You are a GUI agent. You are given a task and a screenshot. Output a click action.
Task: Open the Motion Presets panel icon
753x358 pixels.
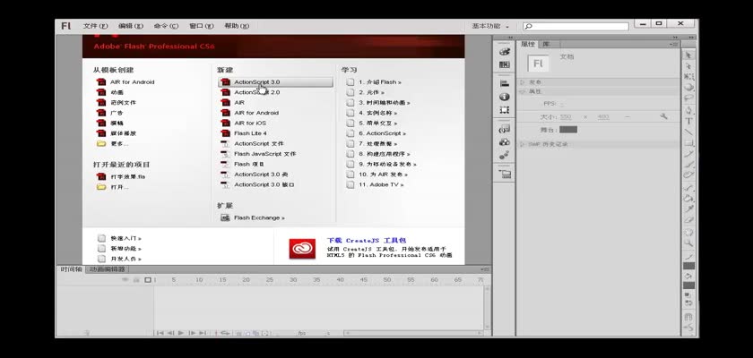[x=504, y=155]
